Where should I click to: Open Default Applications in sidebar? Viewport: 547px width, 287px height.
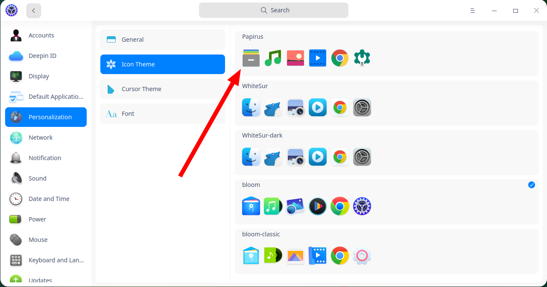point(46,97)
